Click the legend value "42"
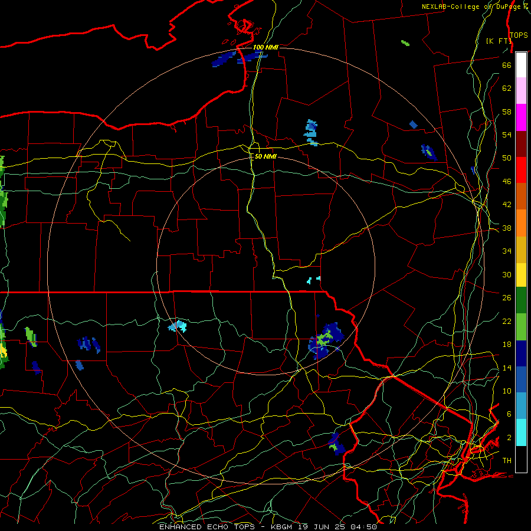The width and height of the screenshot is (531, 531). pyautogui.click(x=507, y=205)
